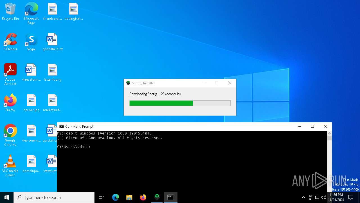Open the volume tray icon
Image resolution: width=360 pixels, height=203 pixels.
pyautogui.click(x=324, y=197)
